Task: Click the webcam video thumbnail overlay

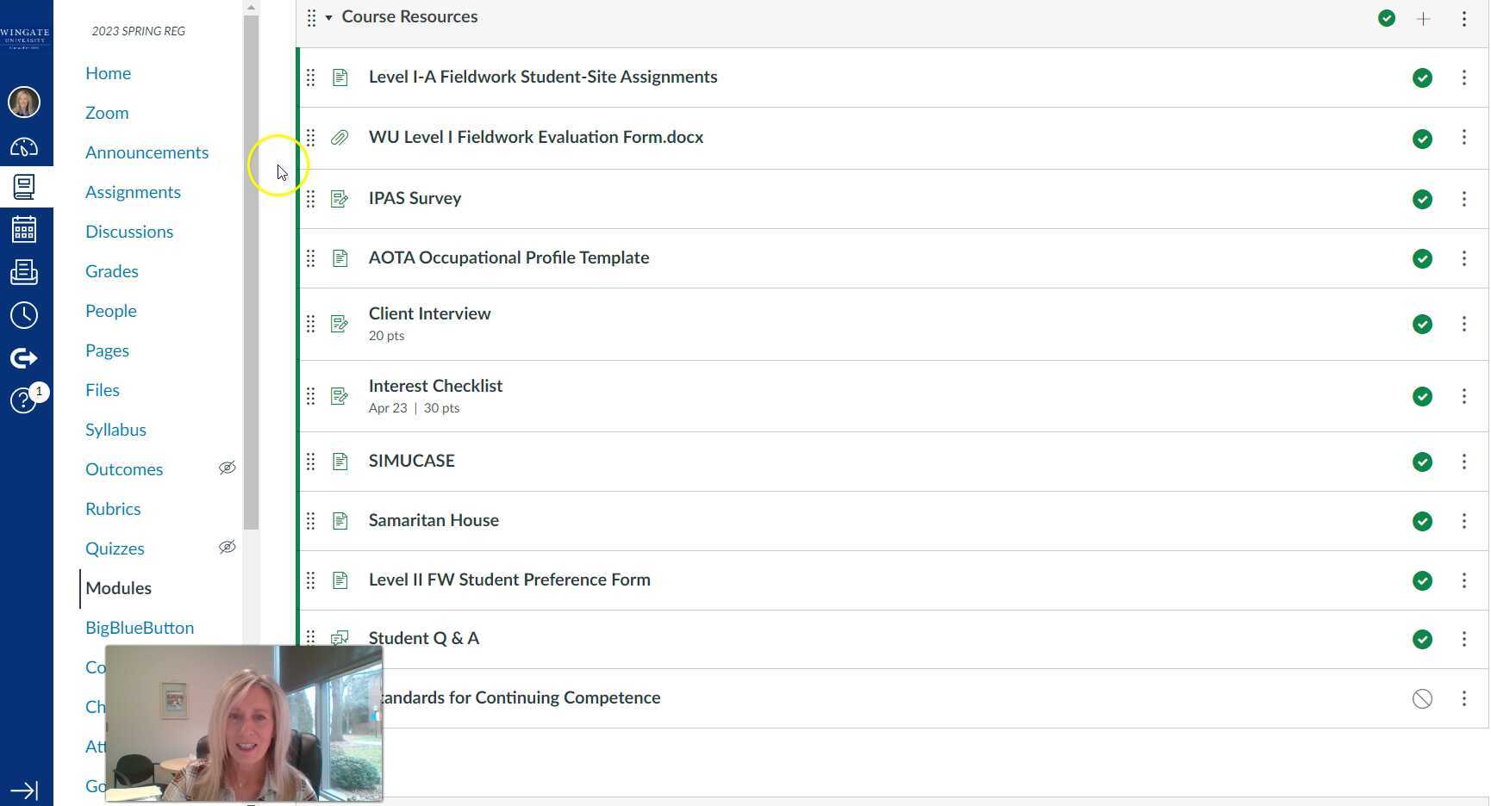Action: tap(244, 723)
